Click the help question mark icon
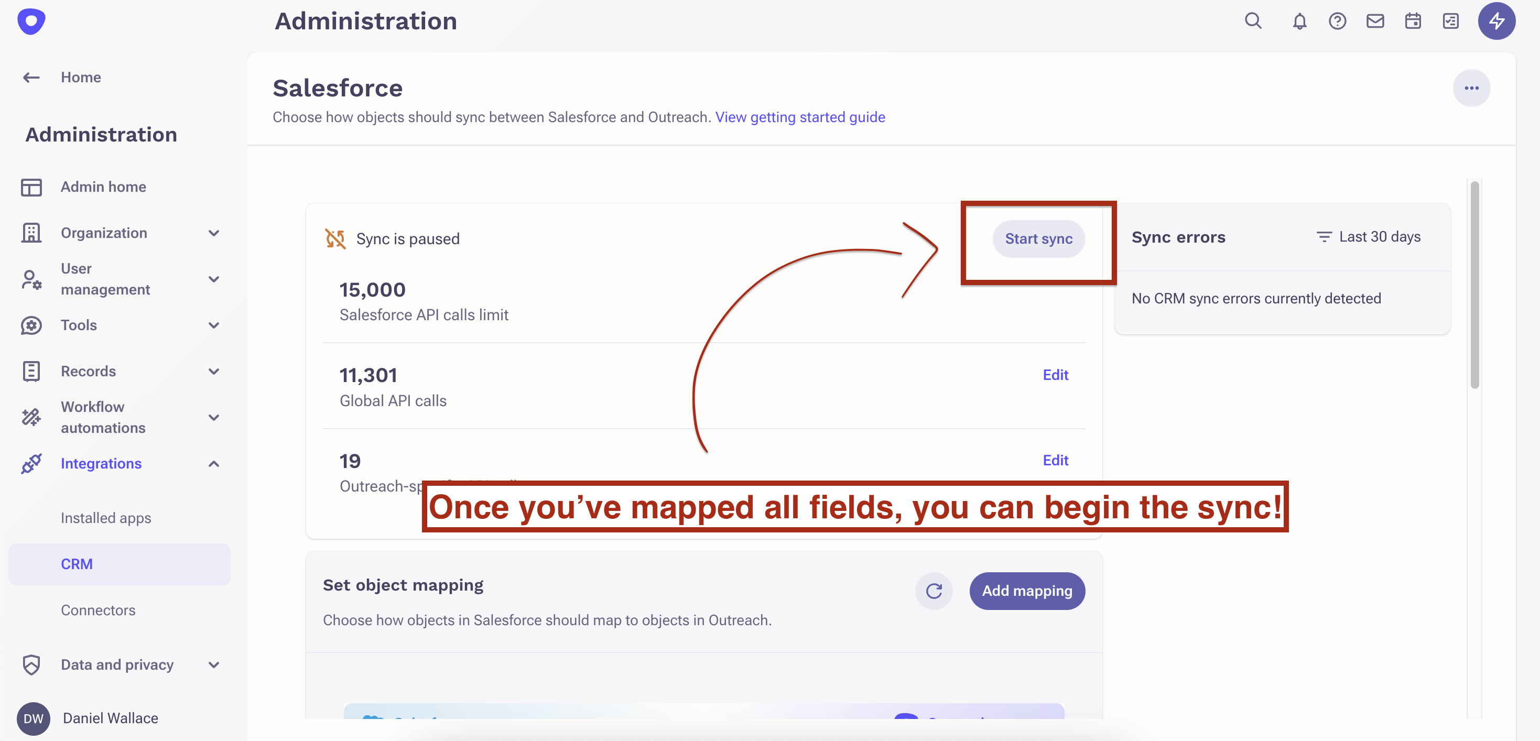 pyautogui.click(x=1337, y=21)
